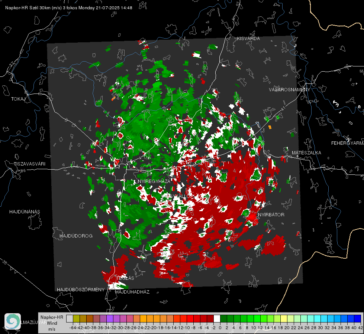The width and height of the screenshot is (364, 334).
Task: Click the NYÍRBÁTOR city label
Action: pyautogui.click(x=271, y=215)
